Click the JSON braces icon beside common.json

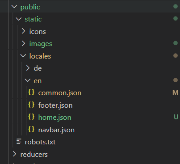[x=31, y=93]
